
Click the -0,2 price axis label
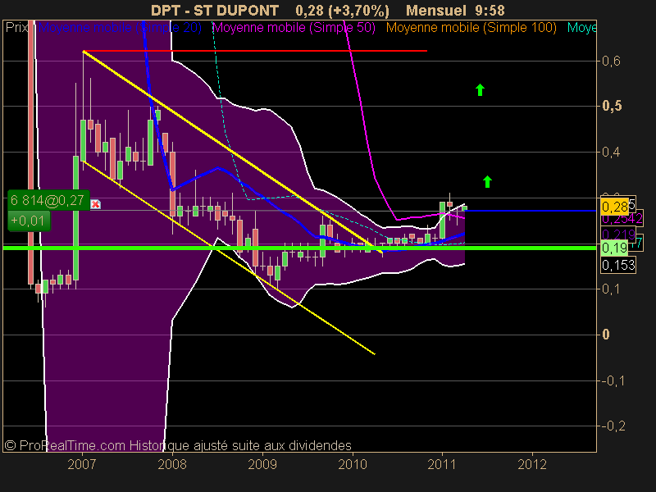click(613, 426)
